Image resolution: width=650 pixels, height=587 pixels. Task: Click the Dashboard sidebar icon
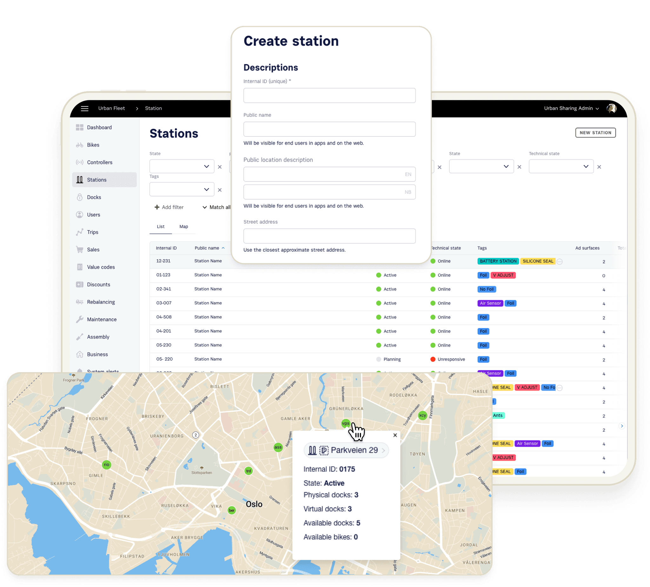tap(80, 127)
